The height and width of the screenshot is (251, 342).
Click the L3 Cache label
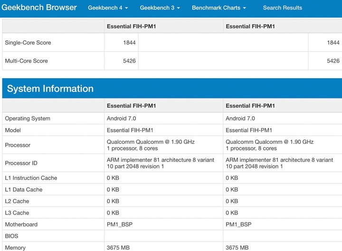(17, 213)
